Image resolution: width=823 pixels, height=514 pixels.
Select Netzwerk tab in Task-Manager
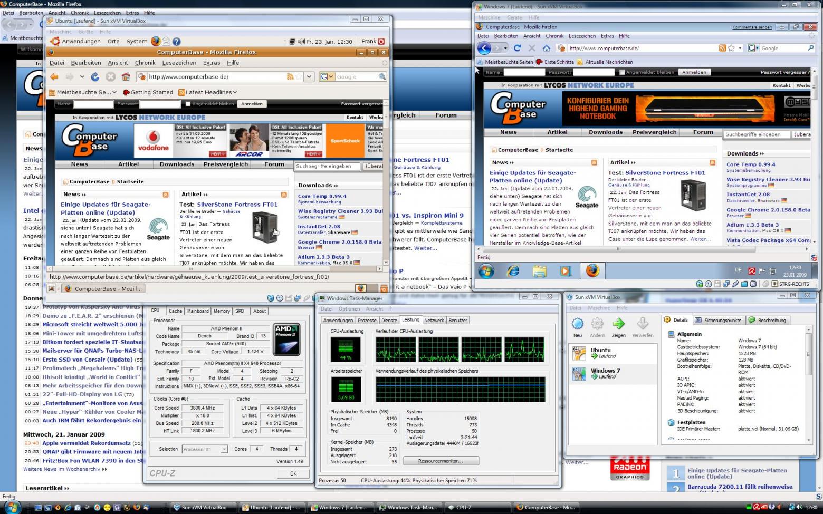(x=434, y=321)
